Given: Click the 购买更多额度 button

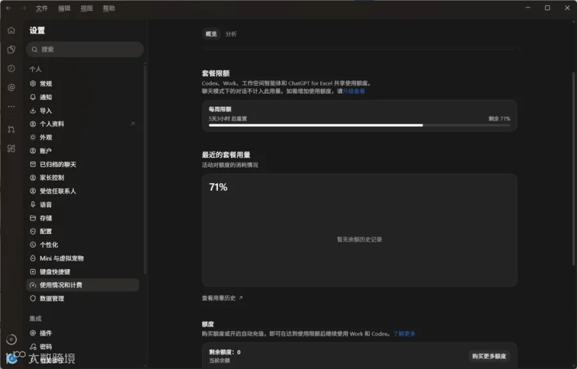Looking at the screenshot, I should coord(489,356).
